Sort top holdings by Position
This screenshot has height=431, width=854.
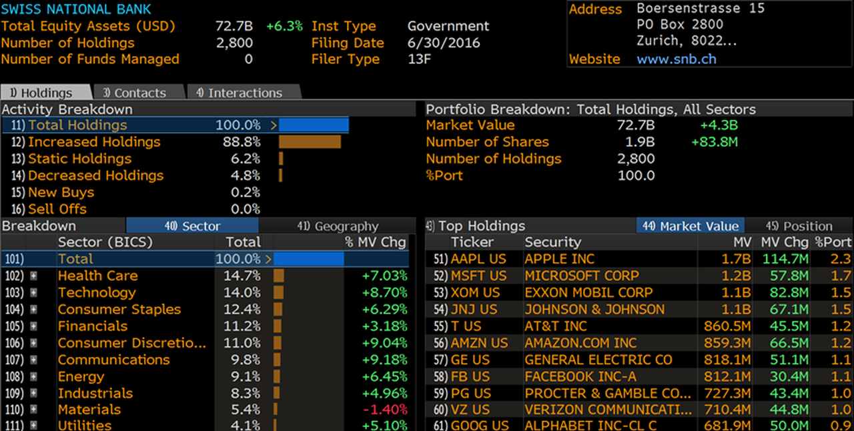click(799, 226)
